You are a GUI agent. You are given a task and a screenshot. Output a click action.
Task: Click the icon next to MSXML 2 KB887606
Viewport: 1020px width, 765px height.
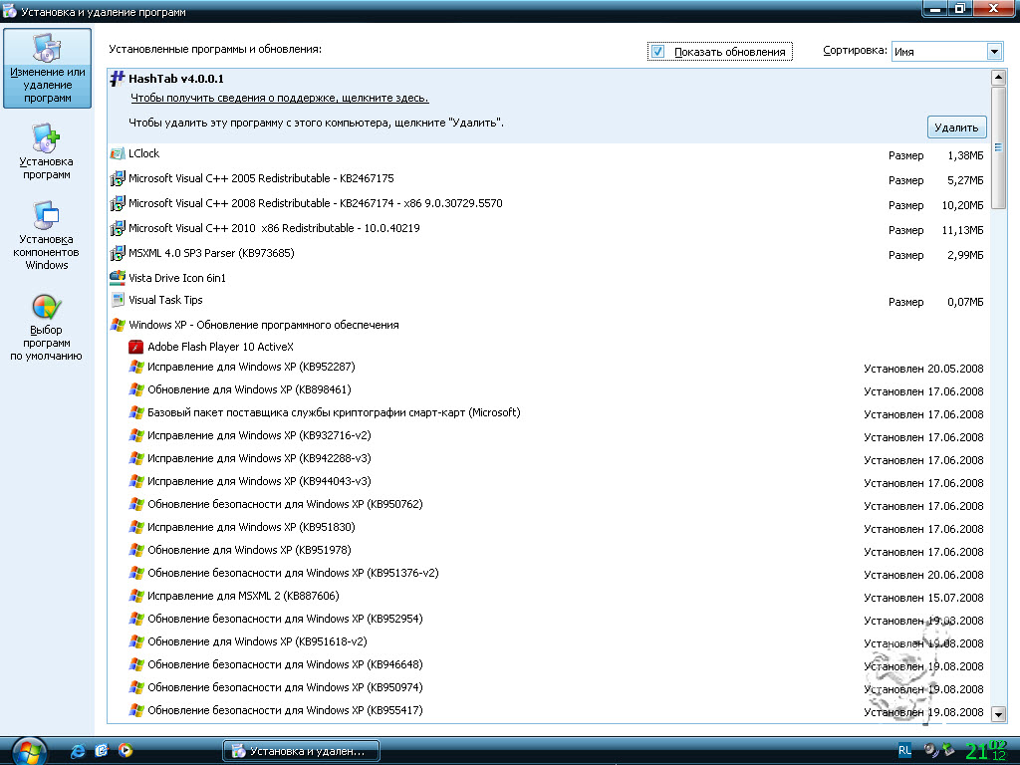click(135, 596)
